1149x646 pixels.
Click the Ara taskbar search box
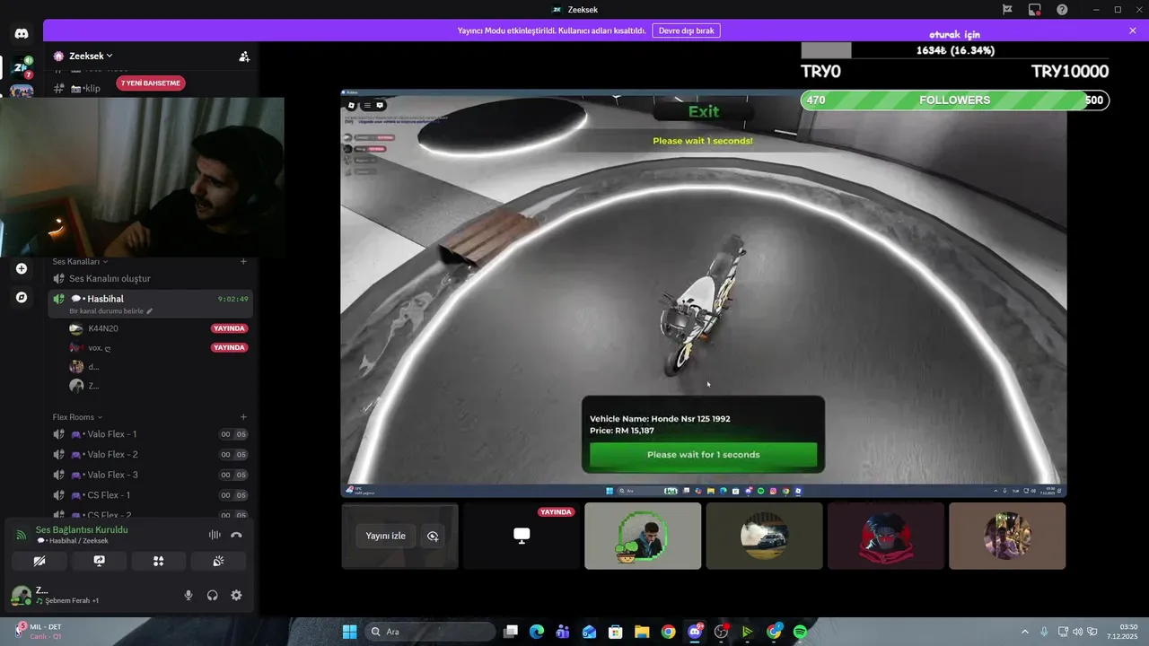click(430, 632)
